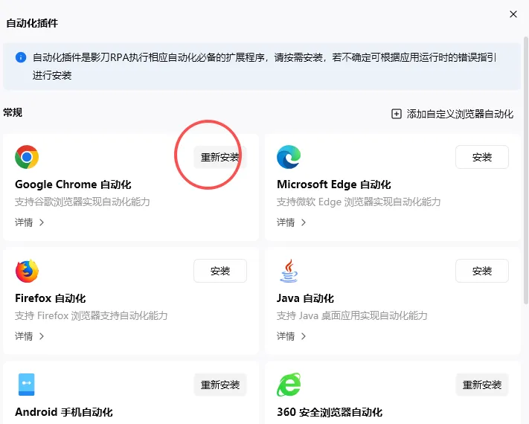The width and height of the screenshot is (529, 424).
Task: Click the Microsoft Edge 自动化 title
Action: pyautogui.click(x=334, y=184)
